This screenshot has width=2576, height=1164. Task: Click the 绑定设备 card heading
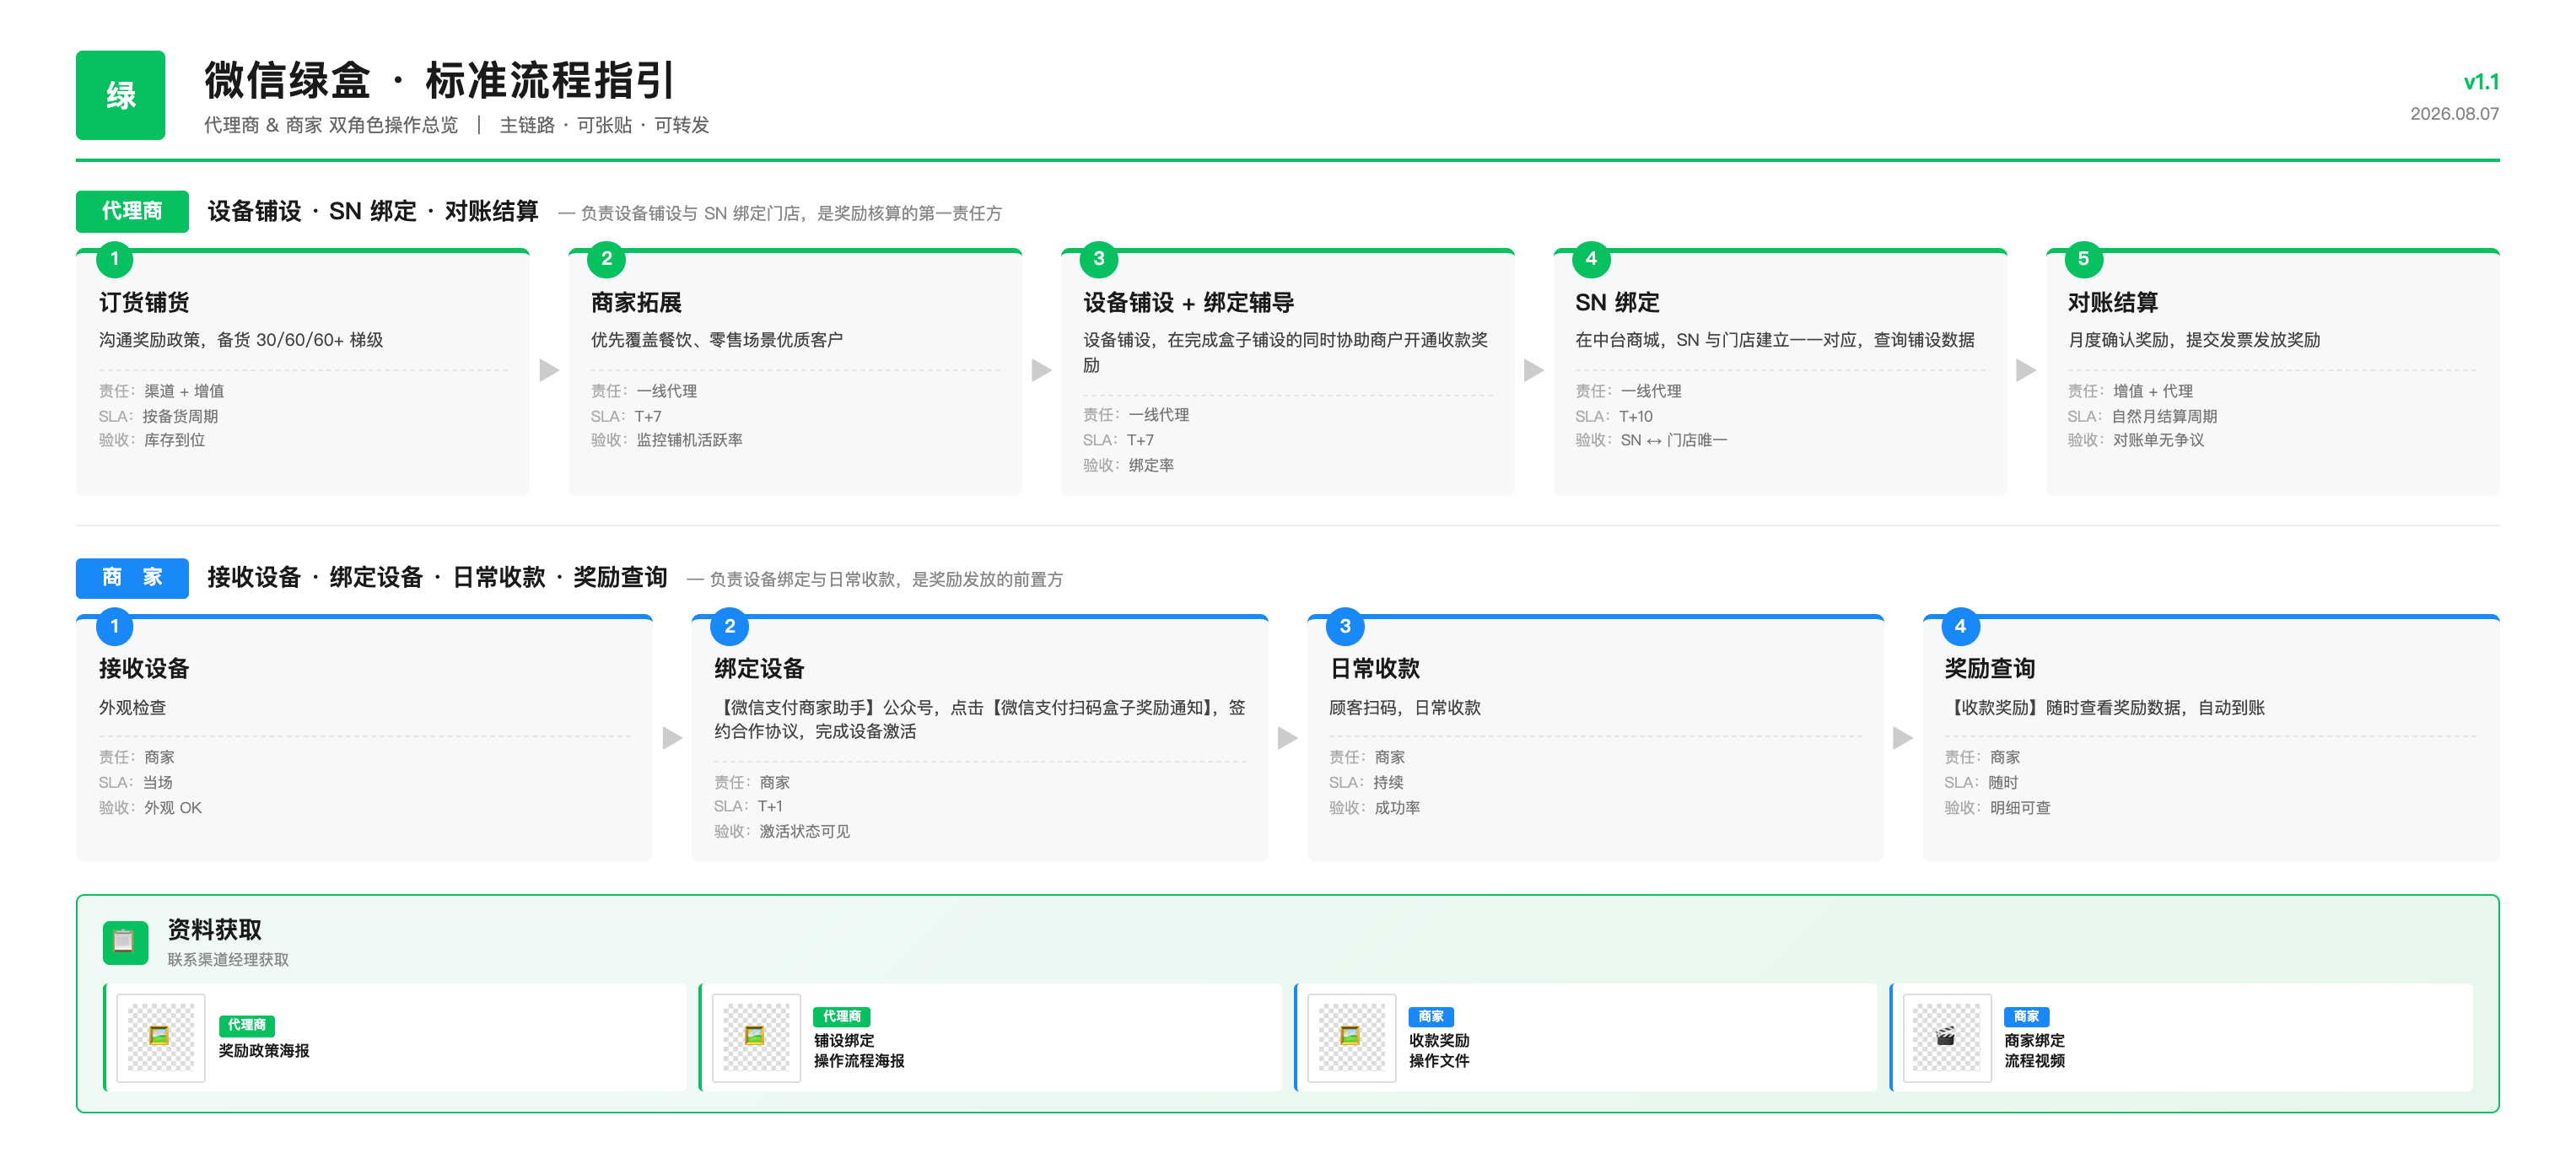pyautogui.click(x=759, y=668)
